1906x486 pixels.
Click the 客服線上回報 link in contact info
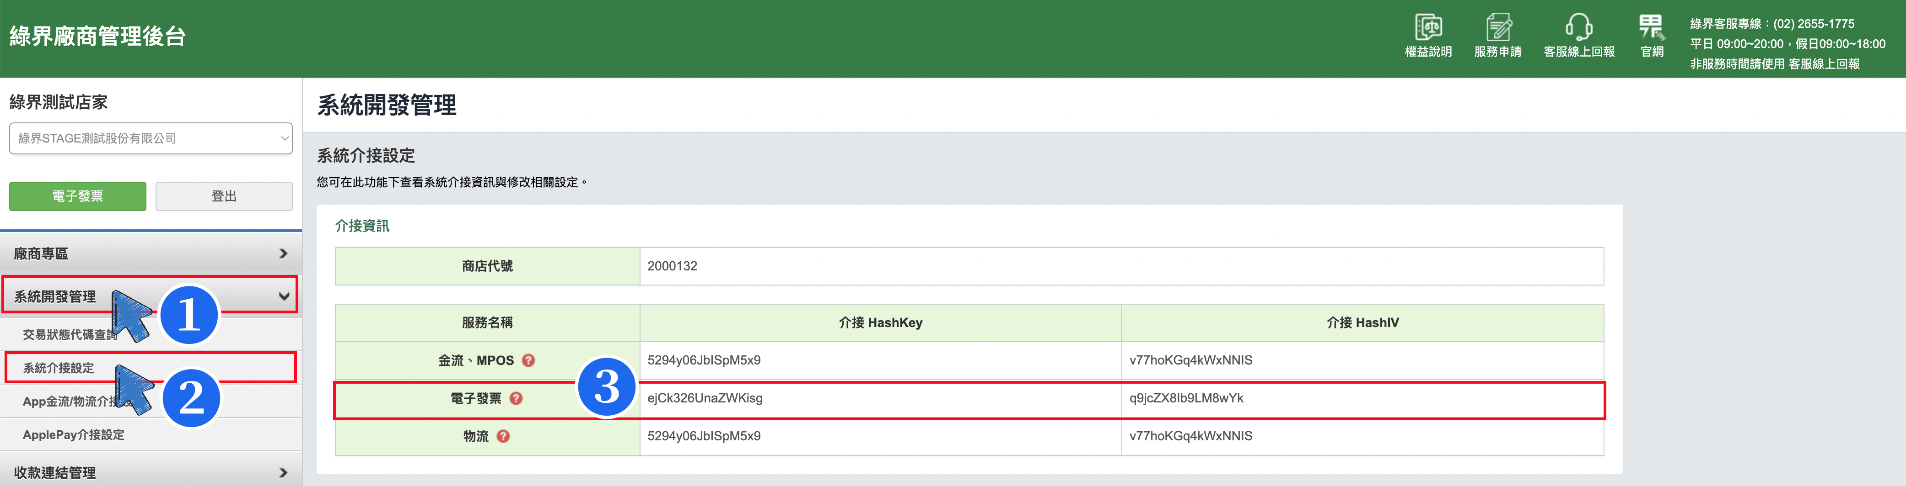tap(1824, 64)
